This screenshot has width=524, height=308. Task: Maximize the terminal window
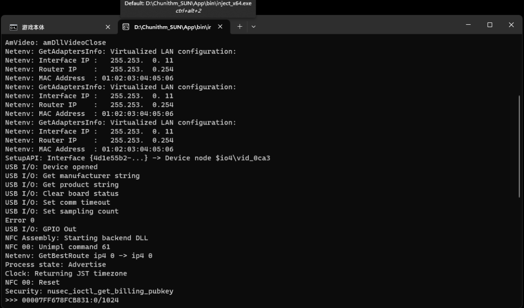click(490, 25)
